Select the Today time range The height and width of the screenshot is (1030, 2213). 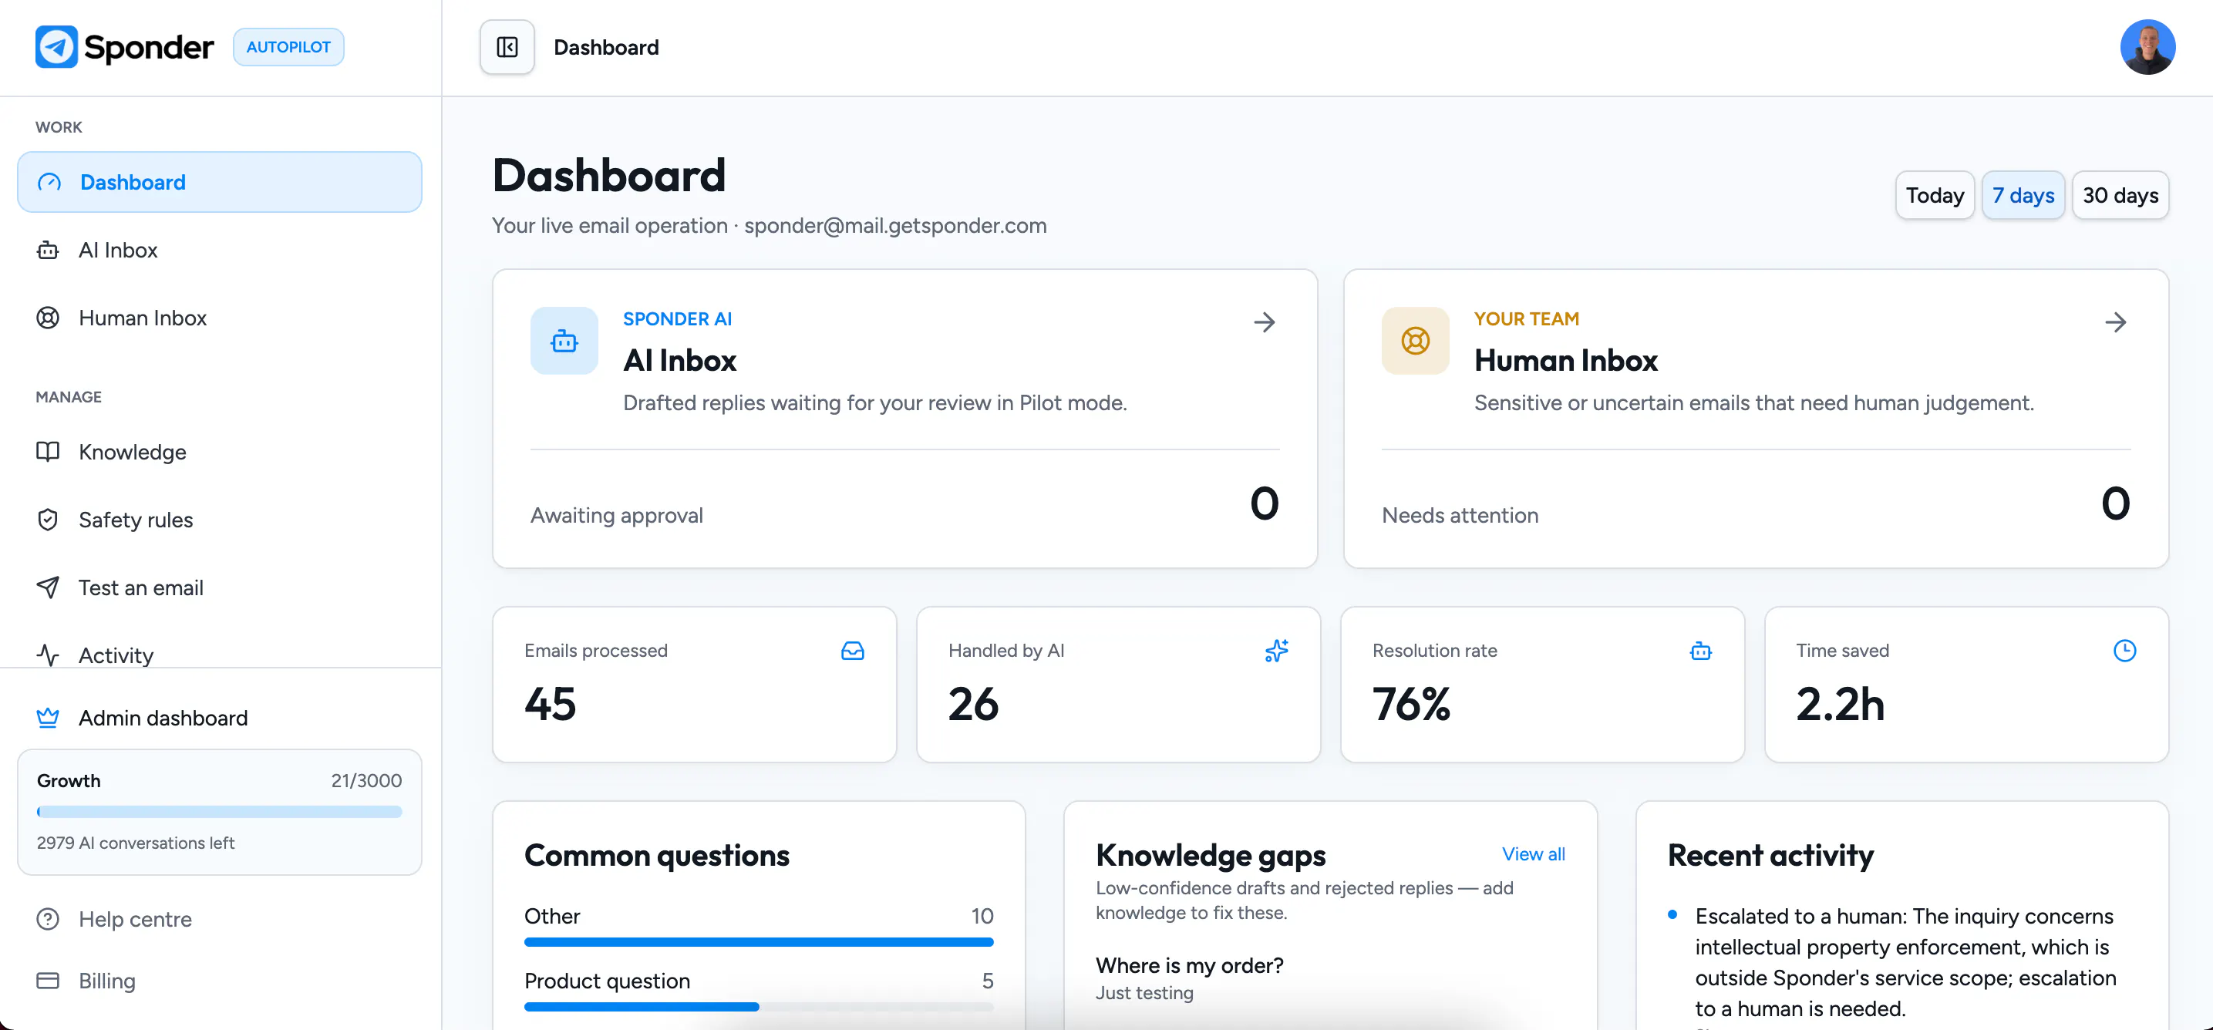point(1935,196)
